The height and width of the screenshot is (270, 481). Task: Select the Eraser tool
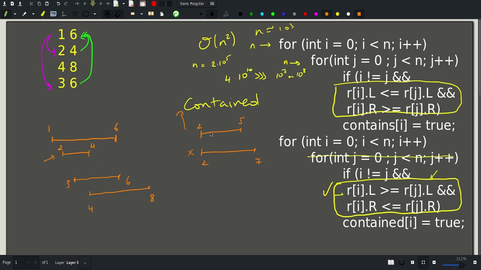pyautogui.click(x=24, y=14)
